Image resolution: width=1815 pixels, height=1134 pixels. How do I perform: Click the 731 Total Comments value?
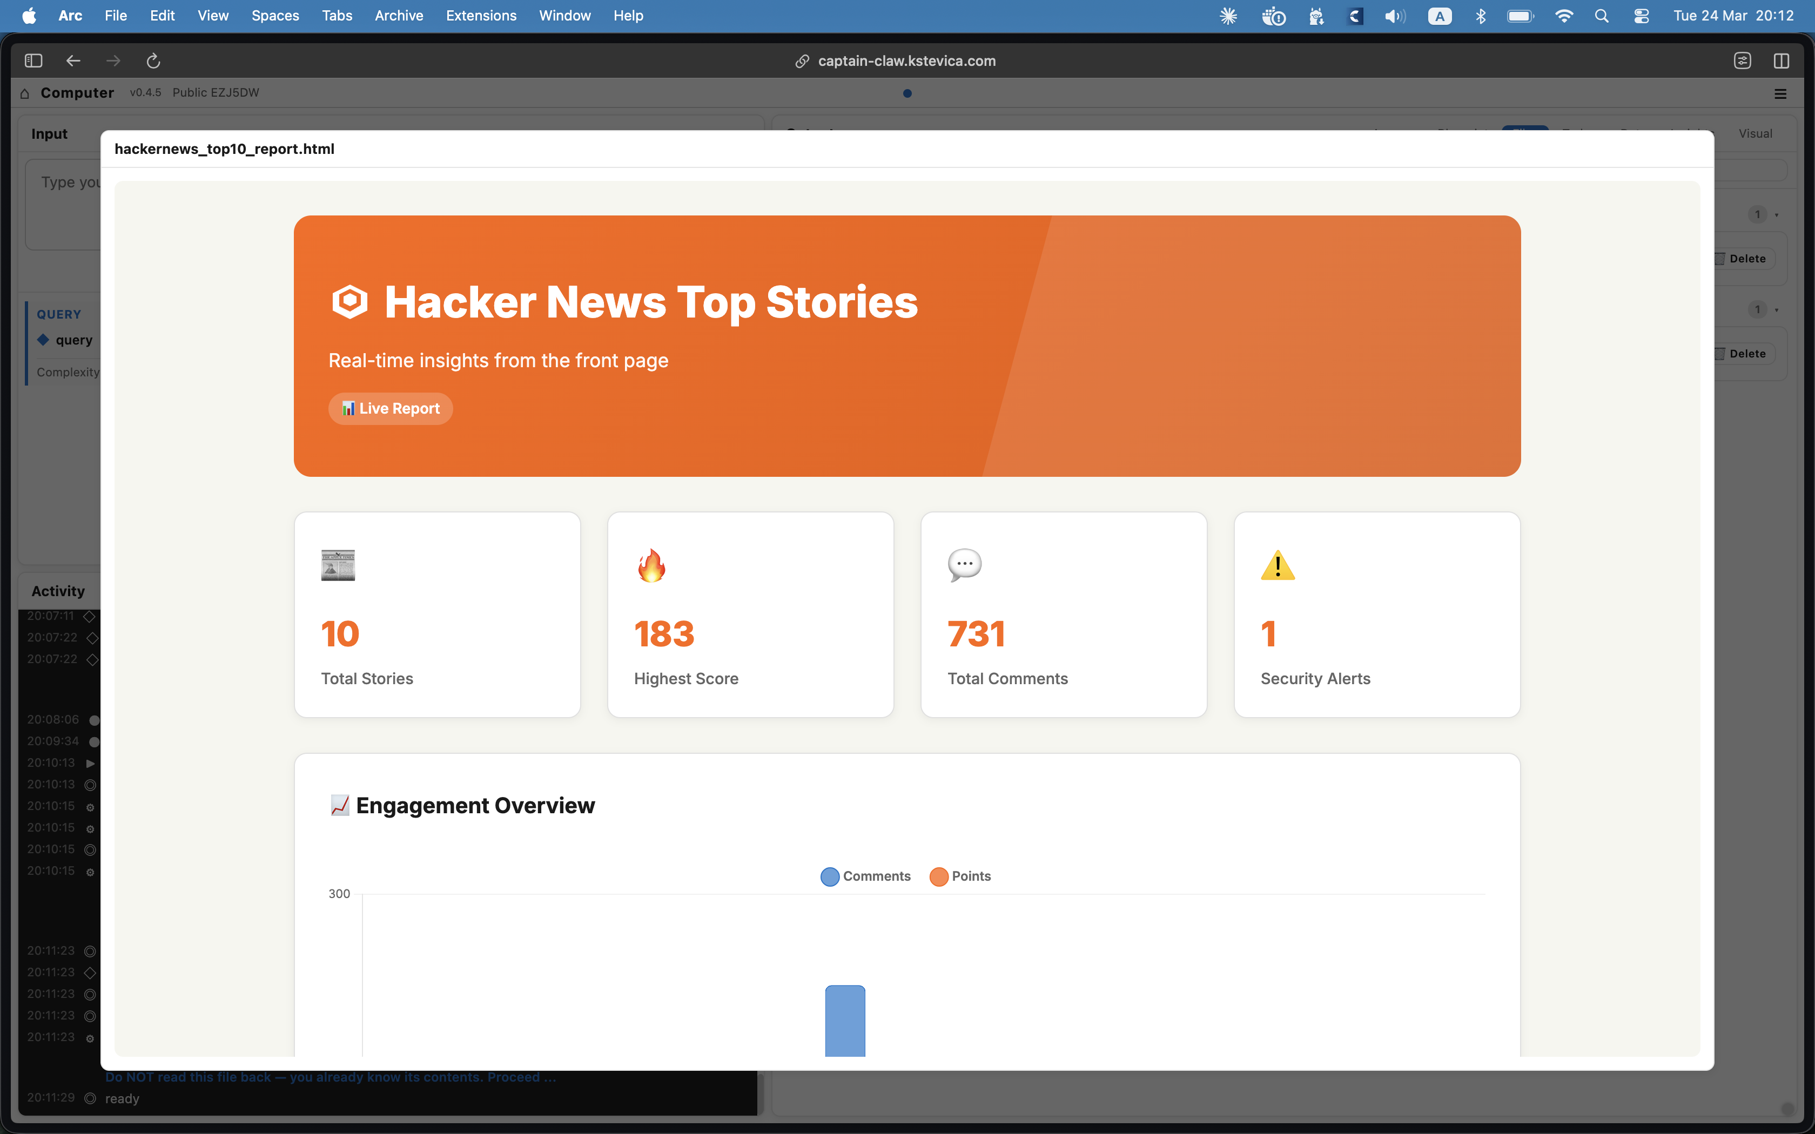point(977,634)
